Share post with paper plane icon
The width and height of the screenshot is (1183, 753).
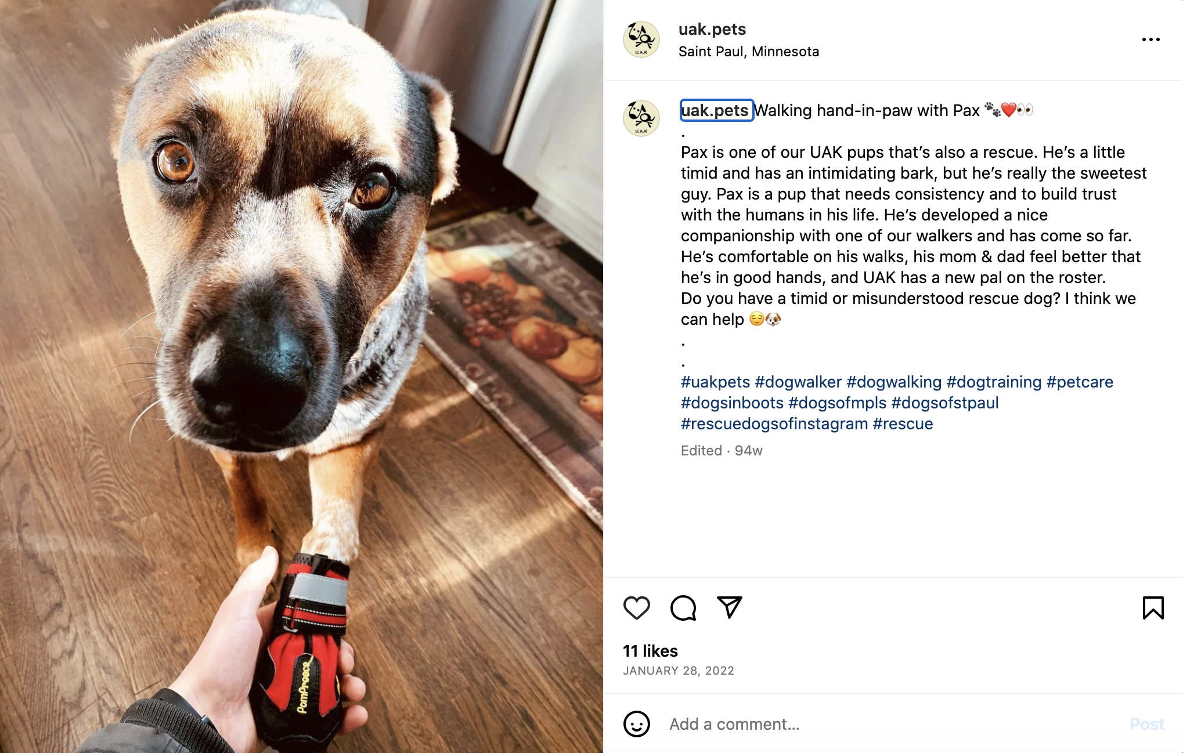(730, 607)
